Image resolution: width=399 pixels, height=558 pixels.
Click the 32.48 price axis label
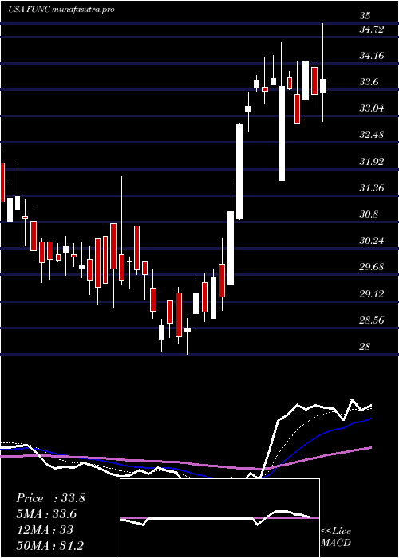pos(372,135)
